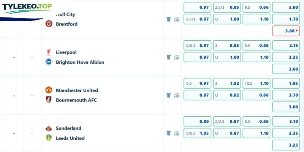The image size is (304, 152).
Task: Pick Leeds United handicap 0/0.5 at 1.05
Action: 197,133
